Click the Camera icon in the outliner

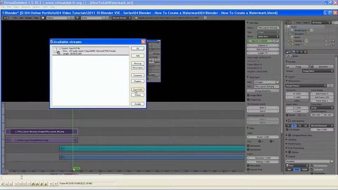293,41
